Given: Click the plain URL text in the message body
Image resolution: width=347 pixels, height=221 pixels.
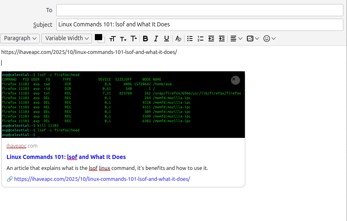Looking at the screenshot, I should (89, 52).
